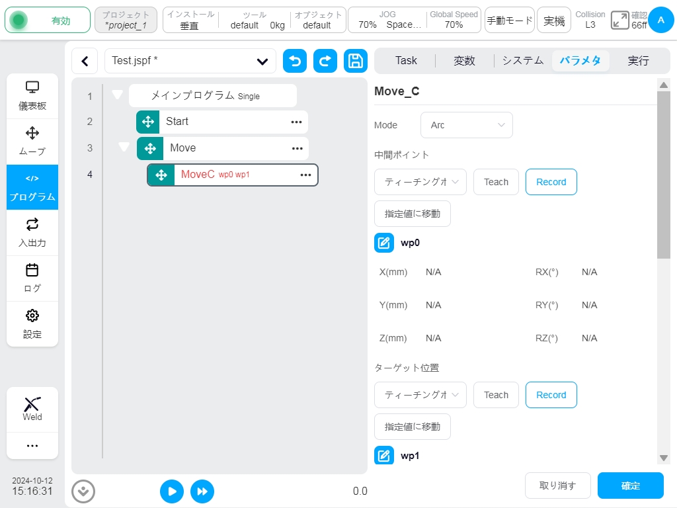
Task: Toggle fullscreen expand icon
Action: coord(619,21)
